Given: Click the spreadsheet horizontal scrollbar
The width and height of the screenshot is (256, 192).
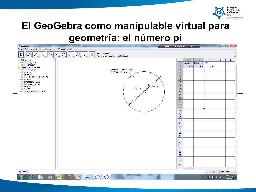Looking at the screenshot, I should (189, 168).
